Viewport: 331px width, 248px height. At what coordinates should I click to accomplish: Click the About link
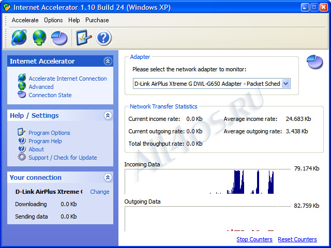36,149
